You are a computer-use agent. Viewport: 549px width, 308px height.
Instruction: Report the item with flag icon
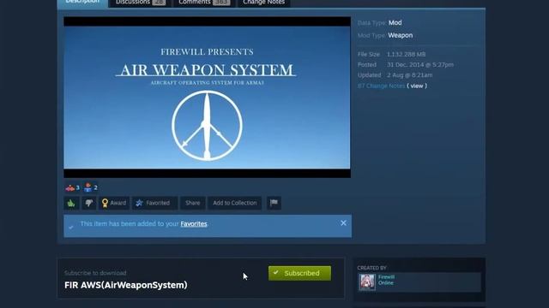click(x=274, y=203)
